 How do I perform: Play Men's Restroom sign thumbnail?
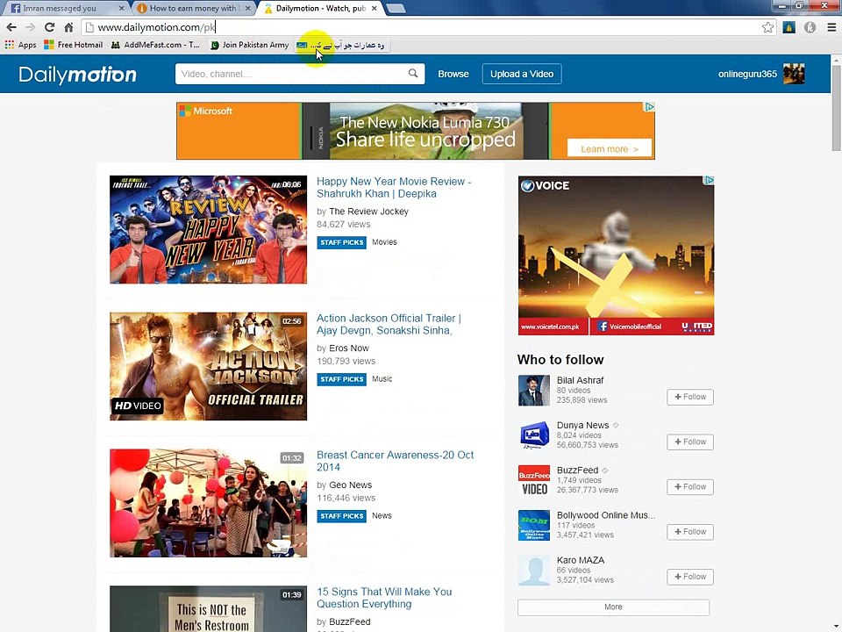pyautogui.click(x=209, y=609)
